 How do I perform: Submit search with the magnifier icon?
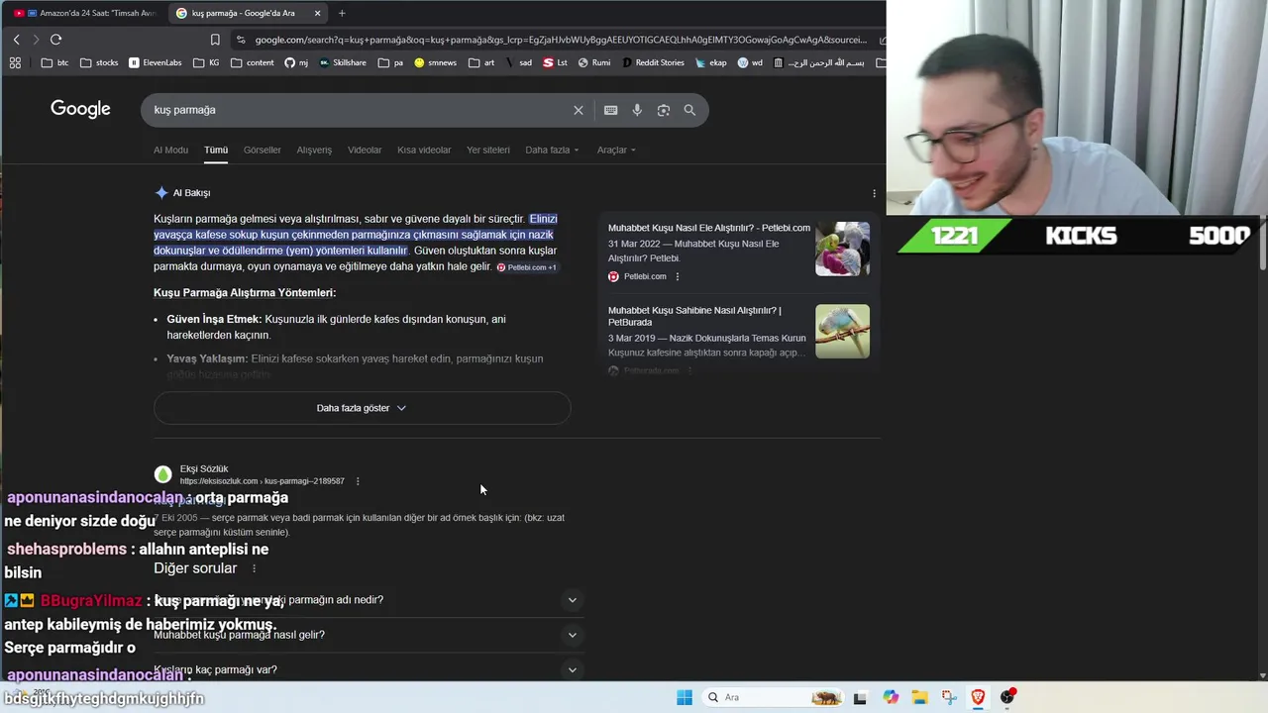coord(689,110)
